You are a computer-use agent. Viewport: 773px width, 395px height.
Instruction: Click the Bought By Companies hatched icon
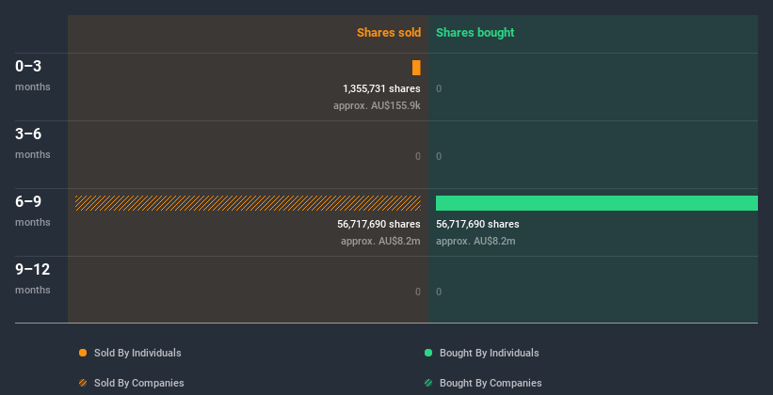point(428,383)
